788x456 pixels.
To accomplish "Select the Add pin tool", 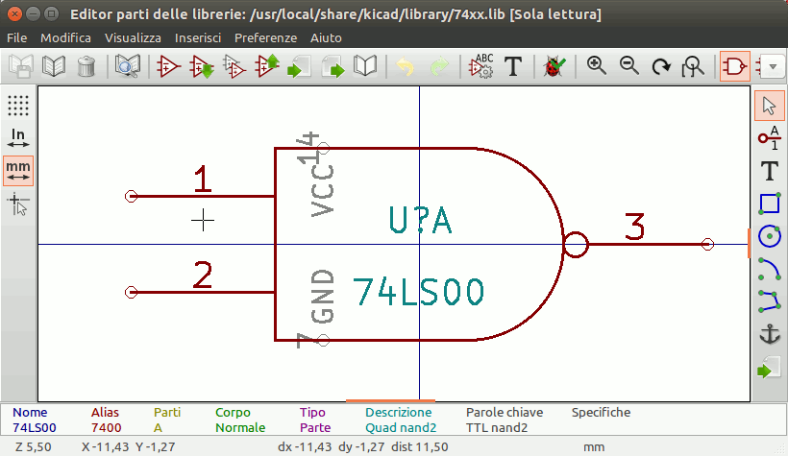I will tap(769, 138).
